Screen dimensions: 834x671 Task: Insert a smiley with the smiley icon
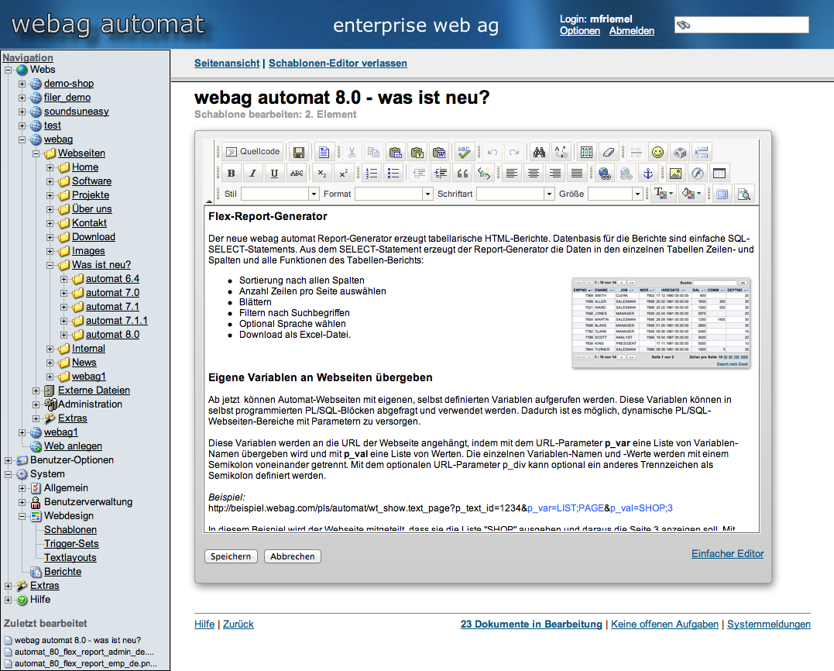[x=658, y=152]
